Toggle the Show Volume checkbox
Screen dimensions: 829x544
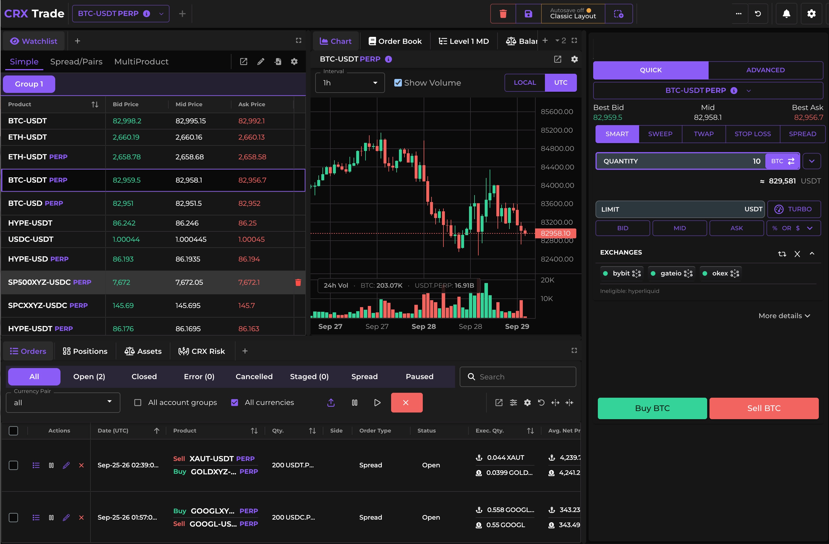coord(397,83)
